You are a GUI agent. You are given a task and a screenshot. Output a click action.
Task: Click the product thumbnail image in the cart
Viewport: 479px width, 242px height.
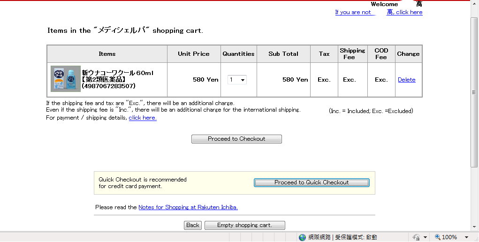66,79
